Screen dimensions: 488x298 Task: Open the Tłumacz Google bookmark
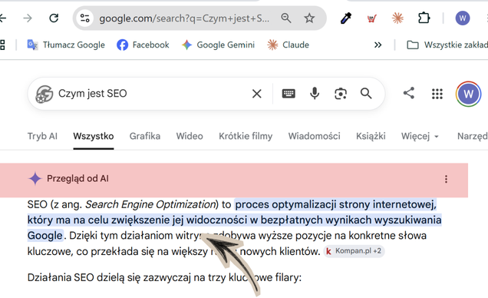[x=66, y=45]
